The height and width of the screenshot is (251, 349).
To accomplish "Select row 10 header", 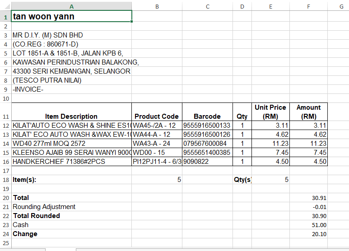I will coord(5,98).
